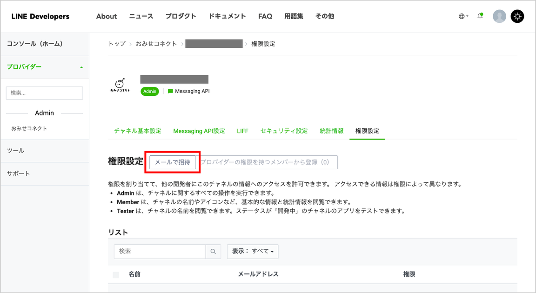
Task: Click the Messaging API chat icon
Action: tap(170, 91)
